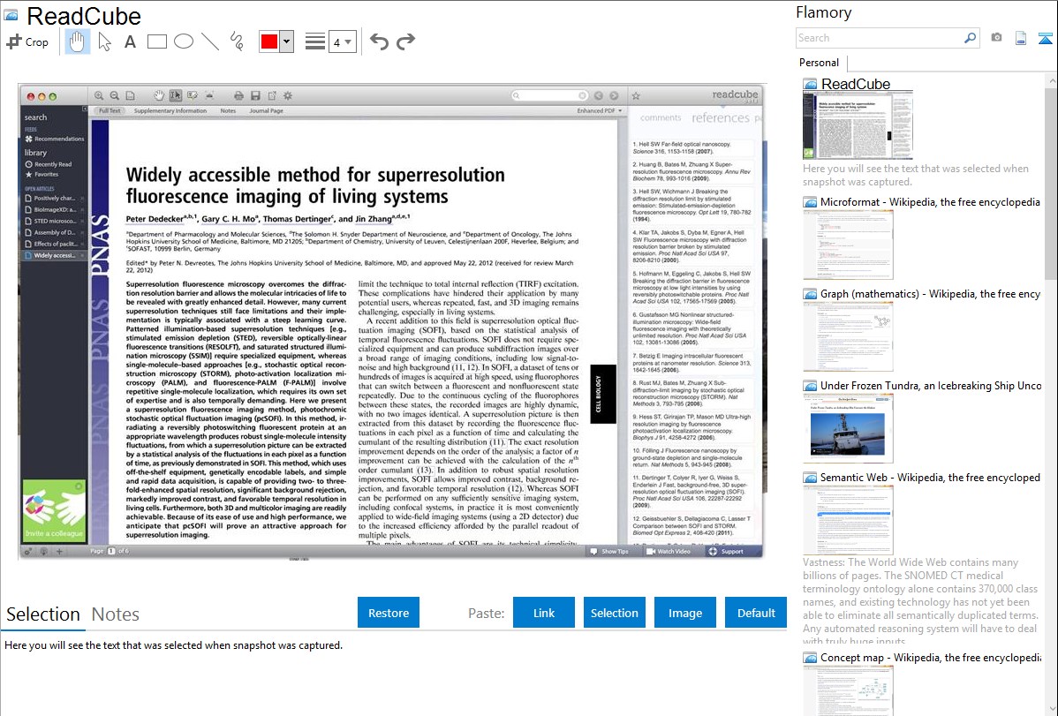Activate the hand pan tool
1058x716 pixels.
(x=77, y=41)
